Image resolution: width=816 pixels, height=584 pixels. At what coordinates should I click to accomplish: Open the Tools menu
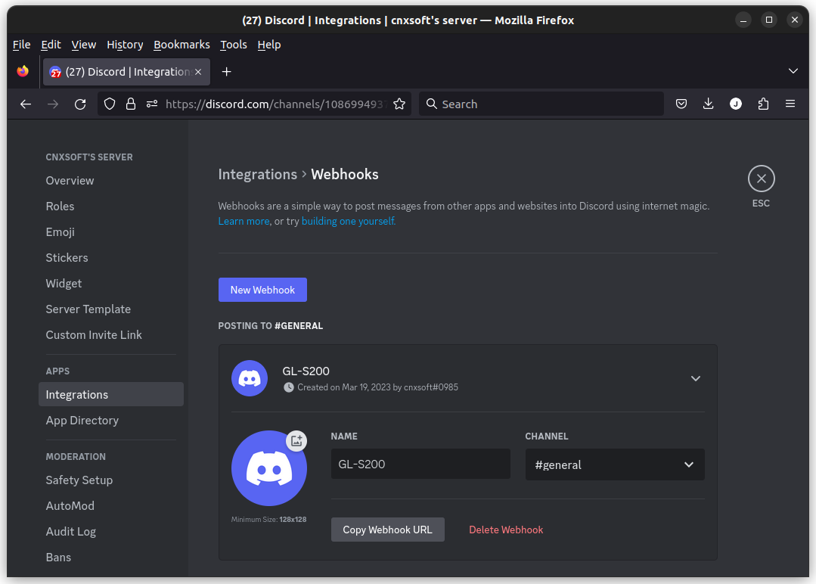pos(234,45)
